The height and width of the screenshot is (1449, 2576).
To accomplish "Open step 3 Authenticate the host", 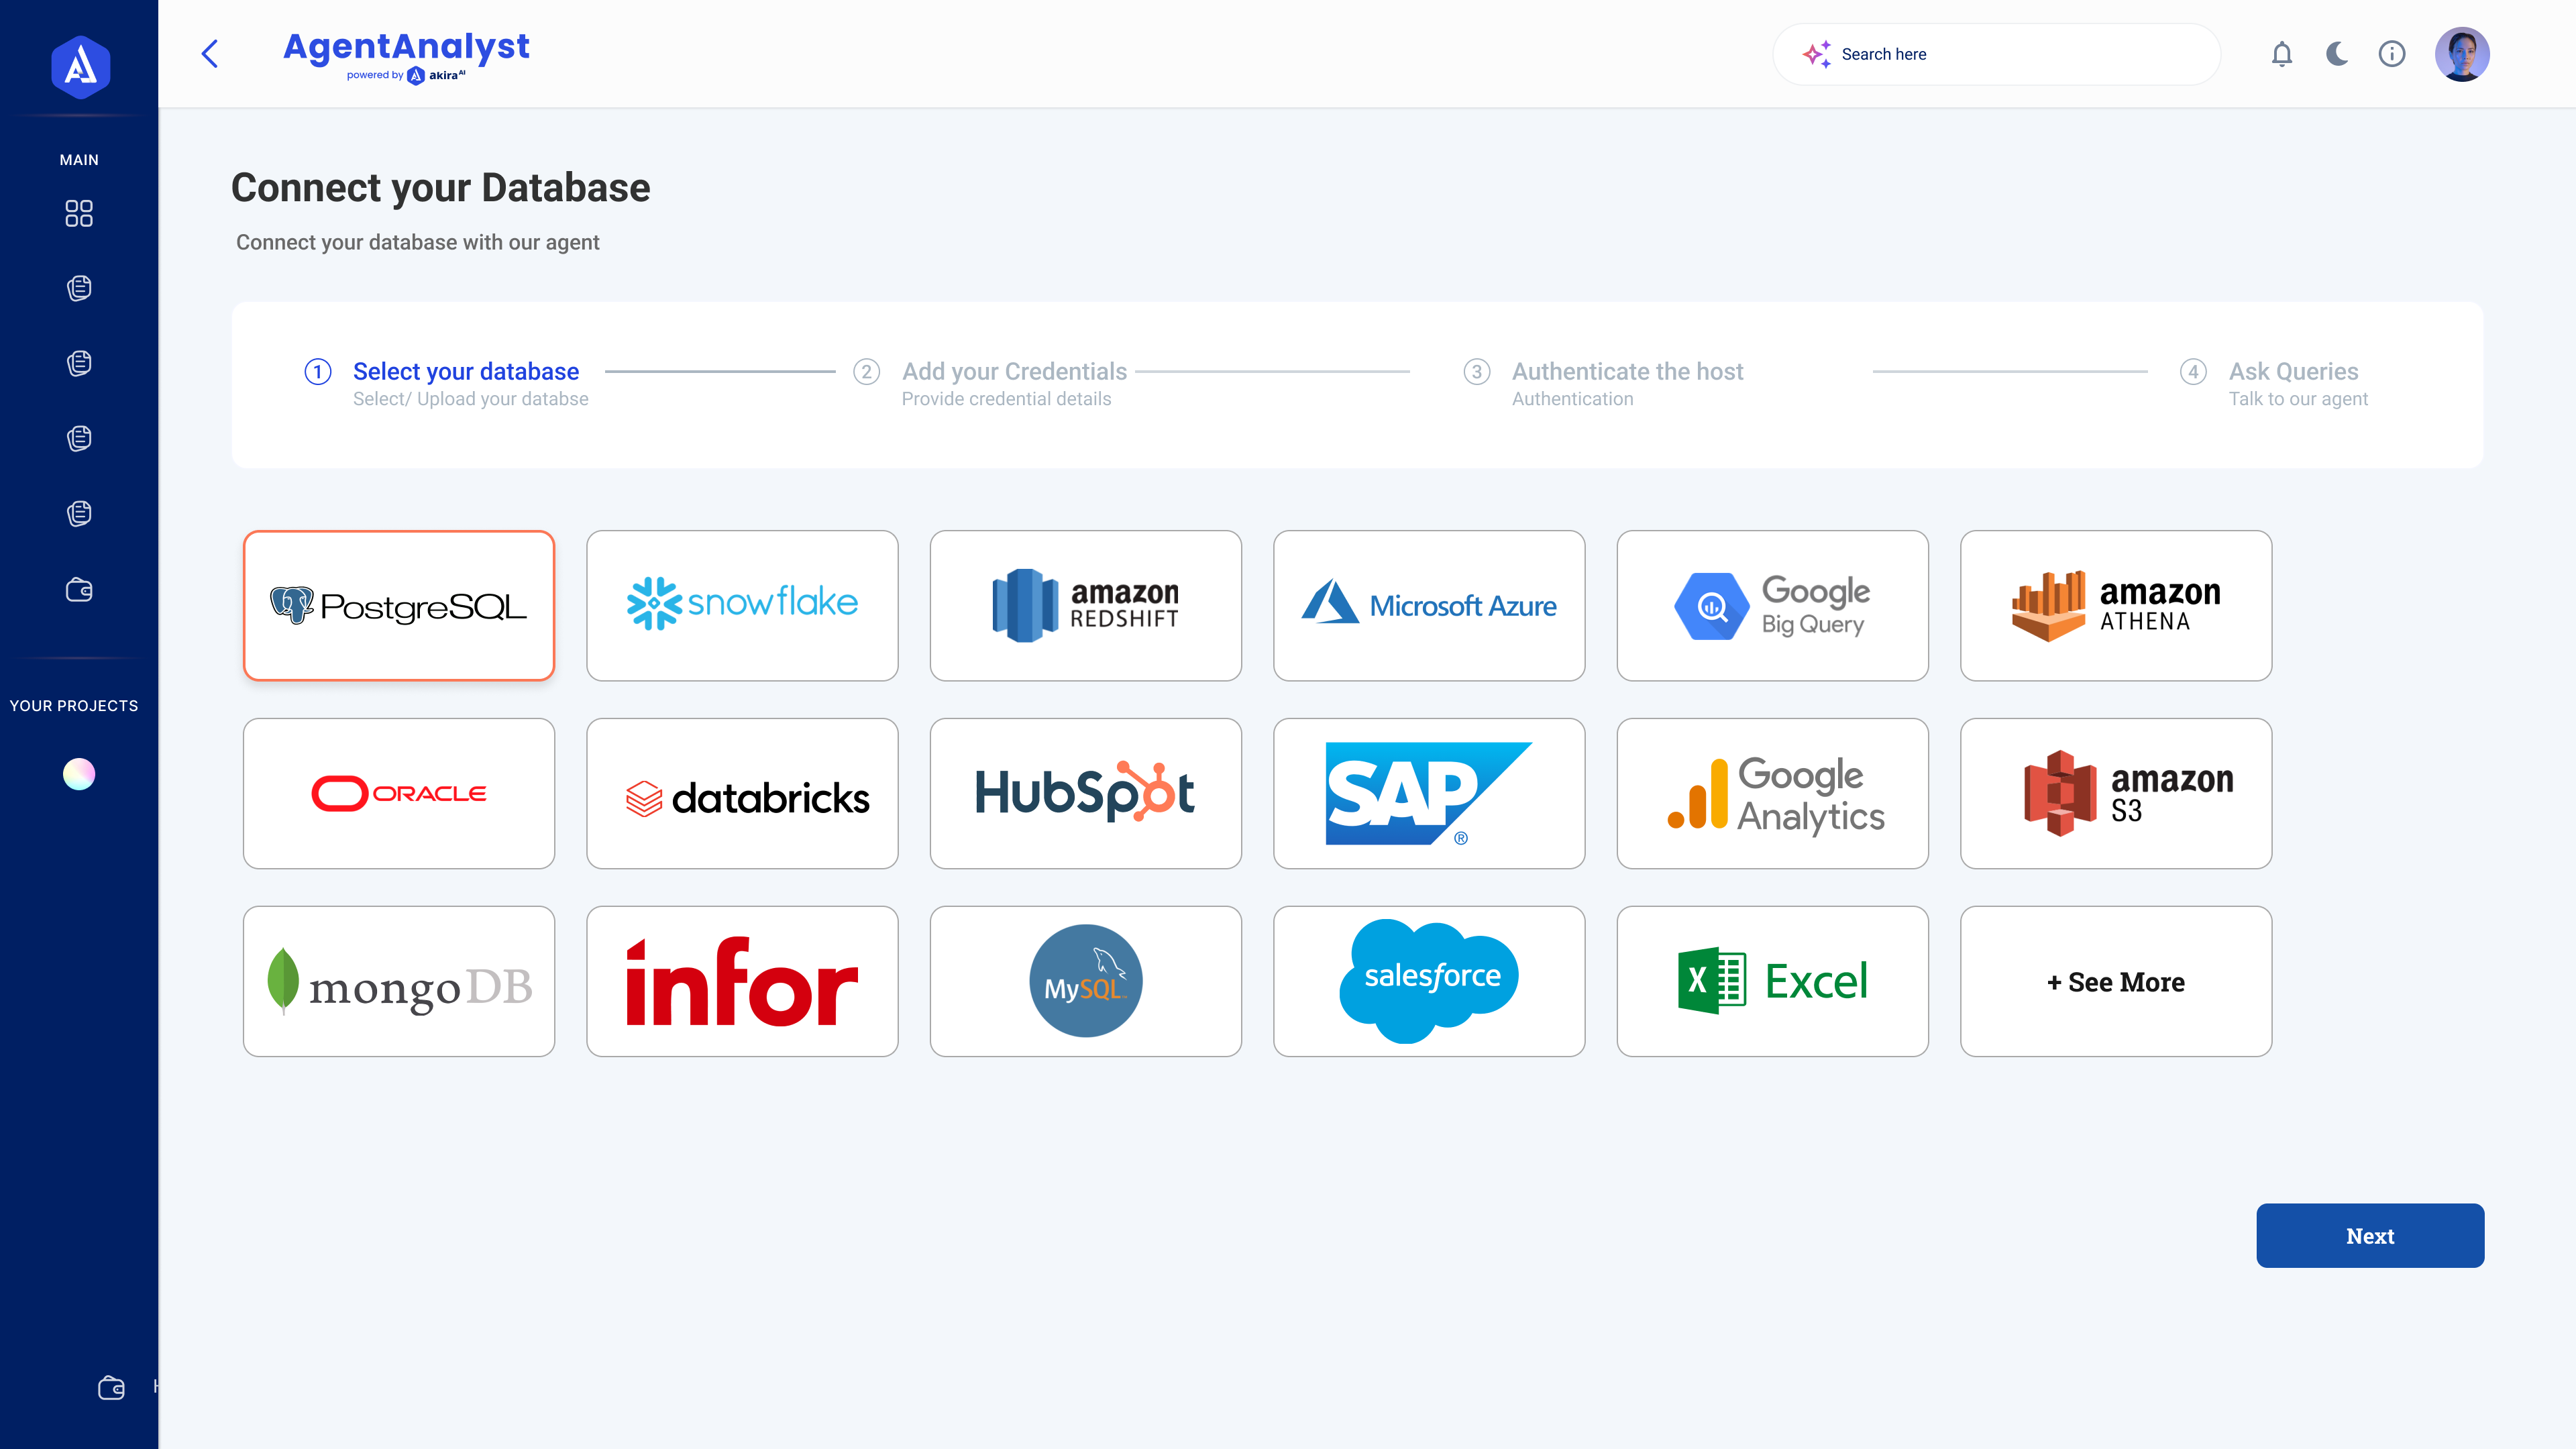I will tap(1627, 371).
